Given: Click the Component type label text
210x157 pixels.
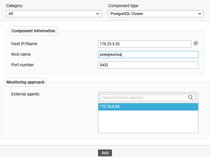Looking at the screenshot, I should pos(123,6).
